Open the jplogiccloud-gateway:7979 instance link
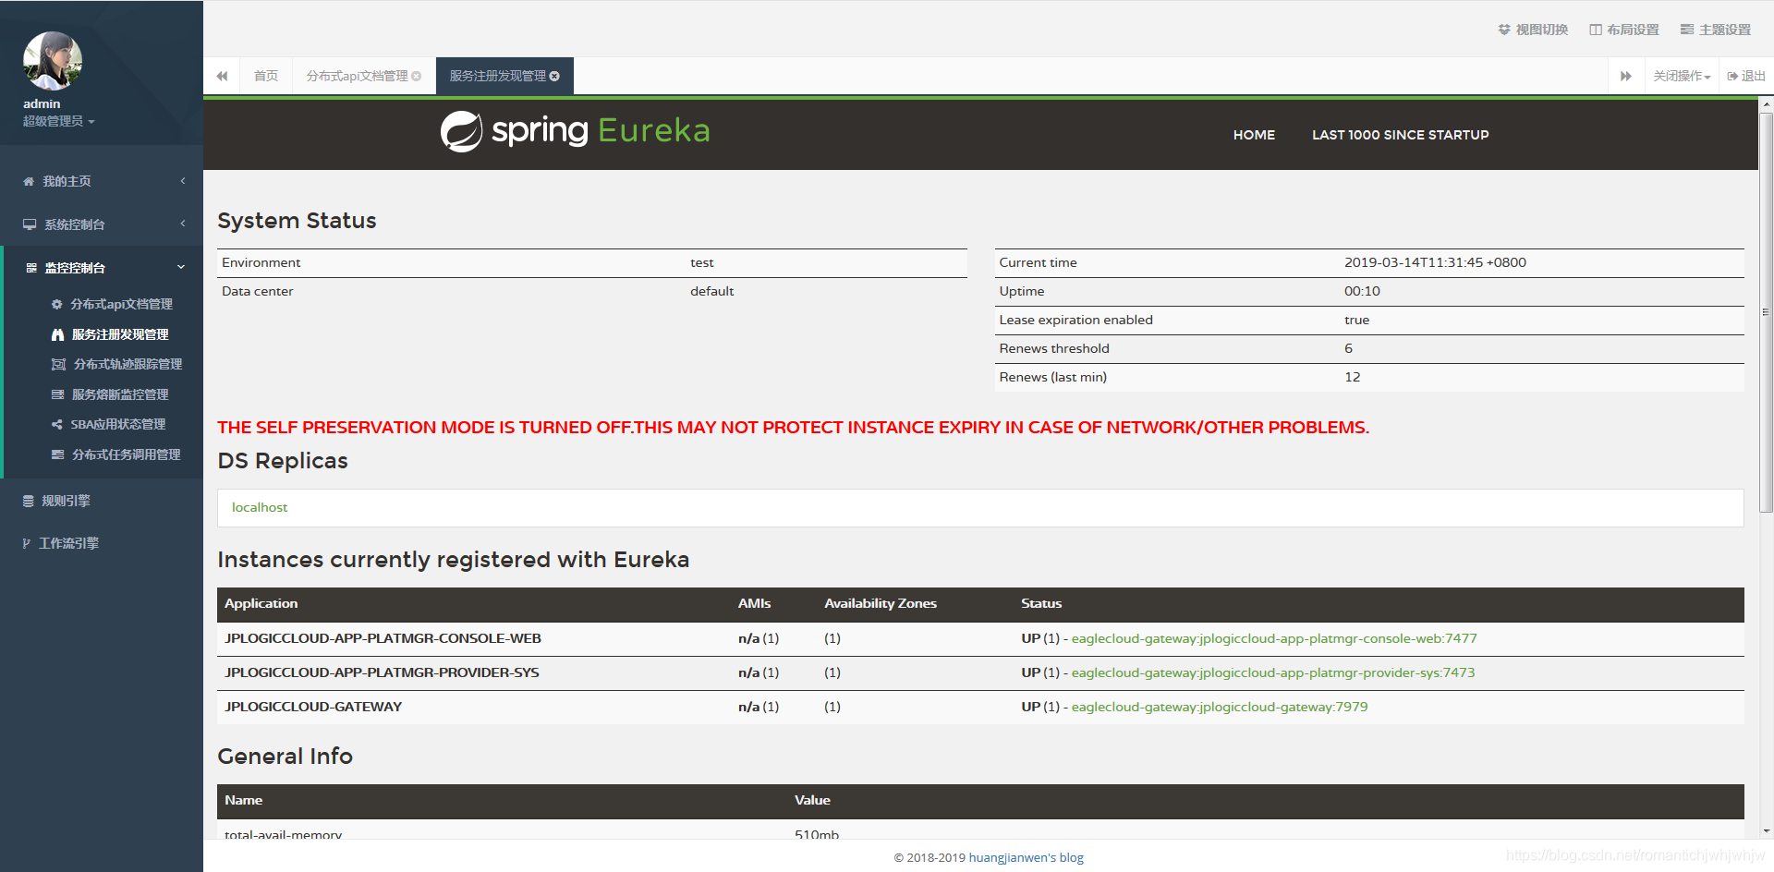The height and width of the screenshot is (872, 1774). (1220, 707)
